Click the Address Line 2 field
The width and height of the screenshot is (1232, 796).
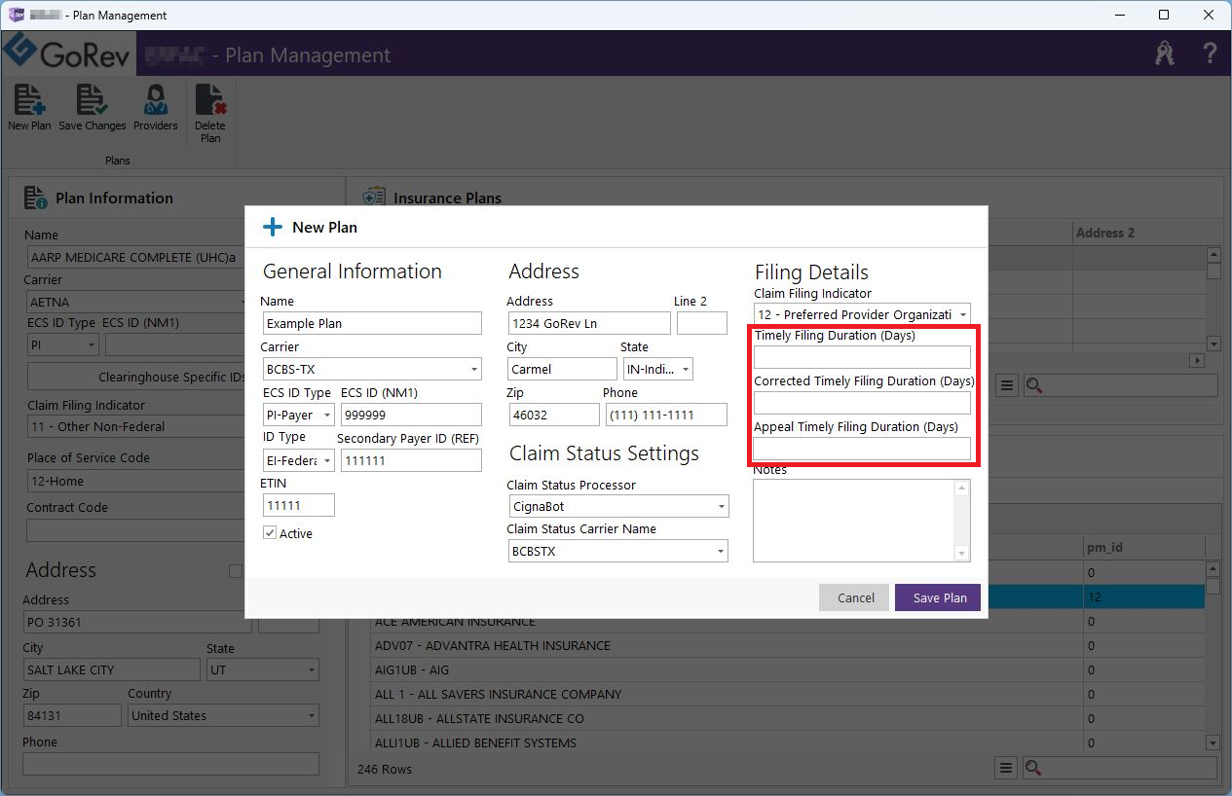coord(702,324)
